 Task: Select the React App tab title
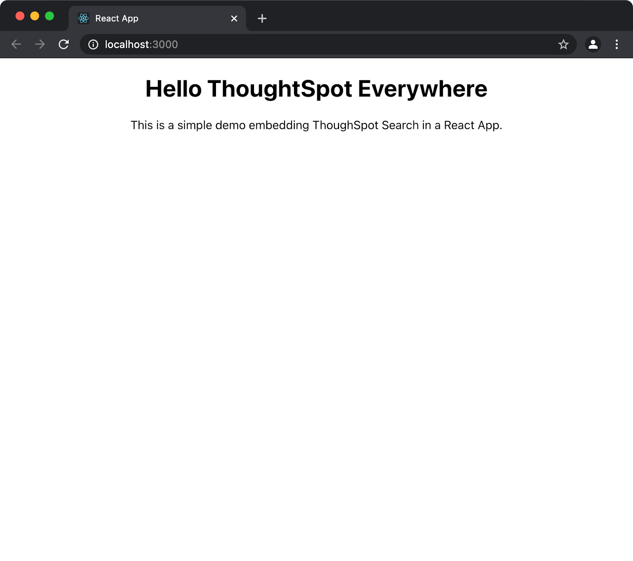point(117,19)
